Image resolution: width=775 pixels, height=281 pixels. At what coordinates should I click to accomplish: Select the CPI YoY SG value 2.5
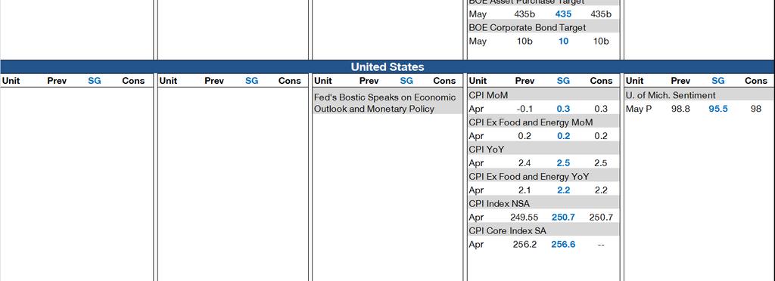pos(563,162)
